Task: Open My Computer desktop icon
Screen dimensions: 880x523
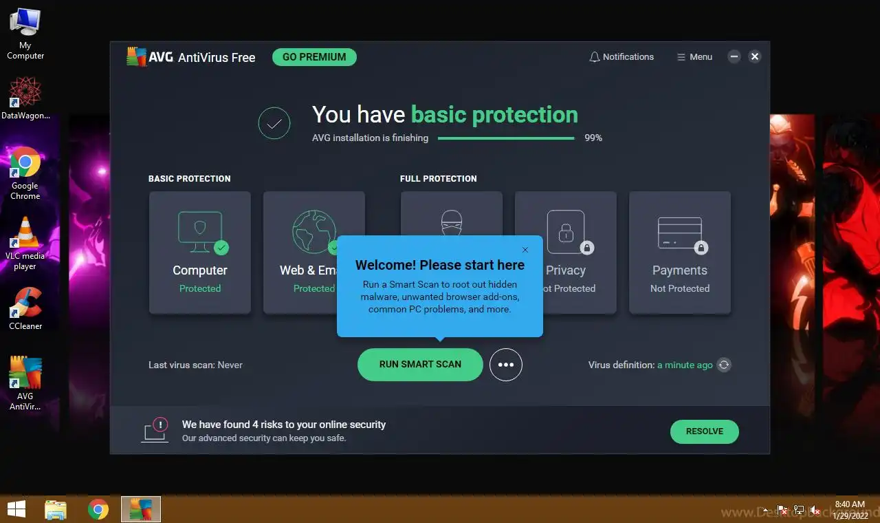Action: pos(25,32)
